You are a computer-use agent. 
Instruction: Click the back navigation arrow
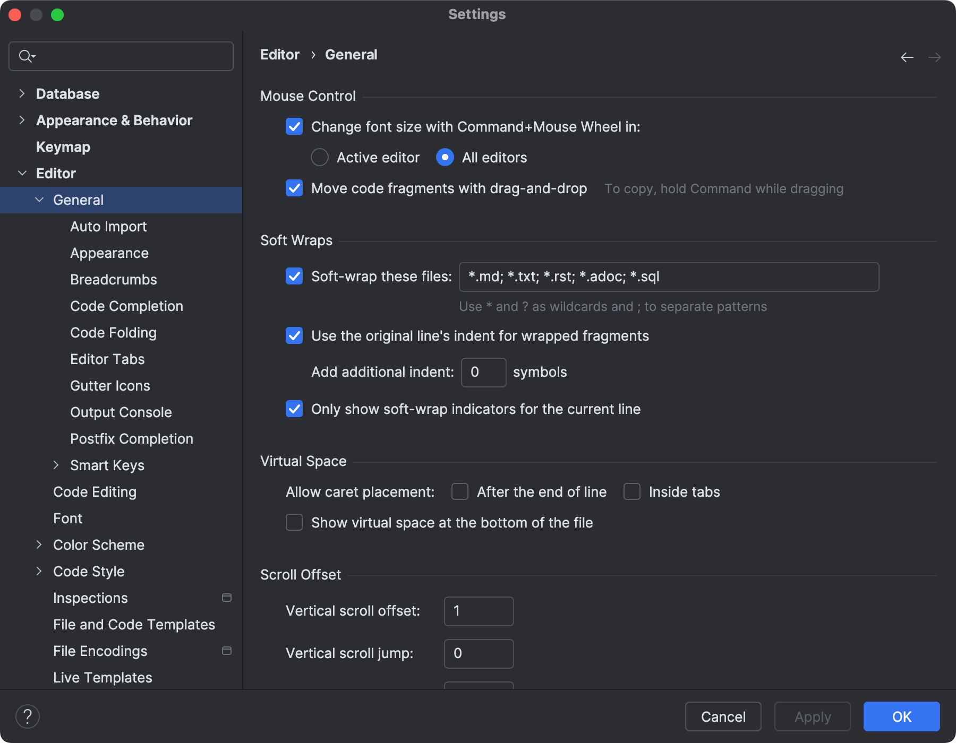click(907, 57)
